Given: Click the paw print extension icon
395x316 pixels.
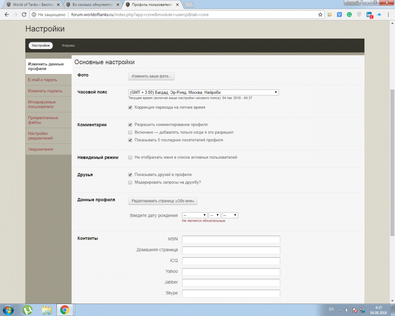Looking at the screenshot, I should coord(329,14).
